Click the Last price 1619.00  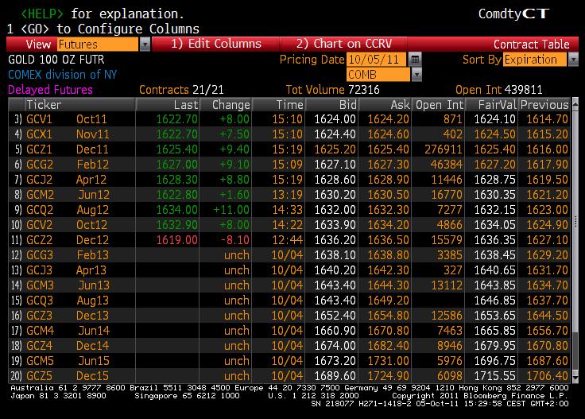(176, 240)
